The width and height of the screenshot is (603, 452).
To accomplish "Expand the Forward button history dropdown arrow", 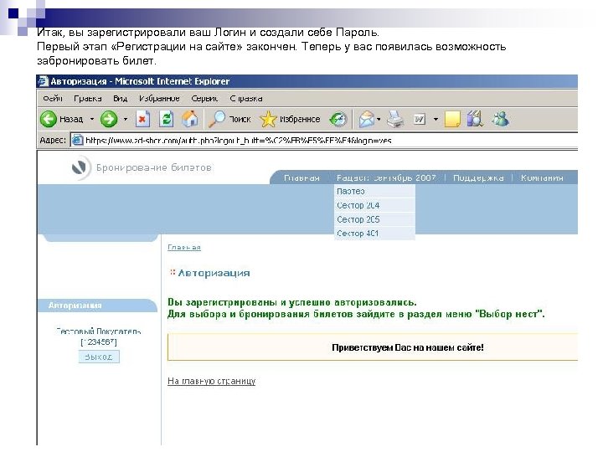I will 126,119.
